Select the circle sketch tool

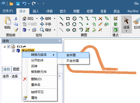[x=74, y=18]
